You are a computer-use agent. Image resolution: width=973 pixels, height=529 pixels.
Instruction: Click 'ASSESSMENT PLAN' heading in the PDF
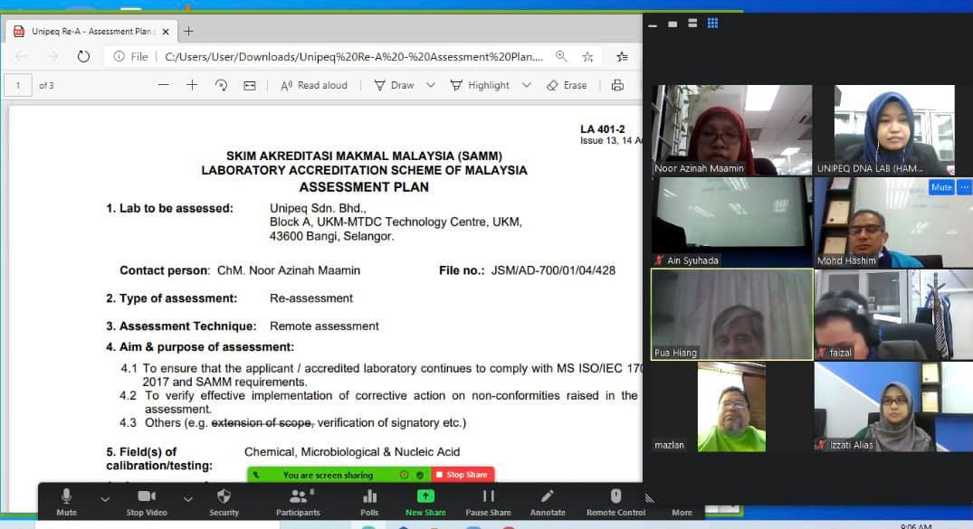(364, 186)
